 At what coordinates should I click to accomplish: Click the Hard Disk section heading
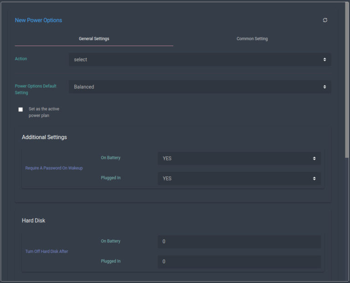pyautogui.click(x=33, y=221)
